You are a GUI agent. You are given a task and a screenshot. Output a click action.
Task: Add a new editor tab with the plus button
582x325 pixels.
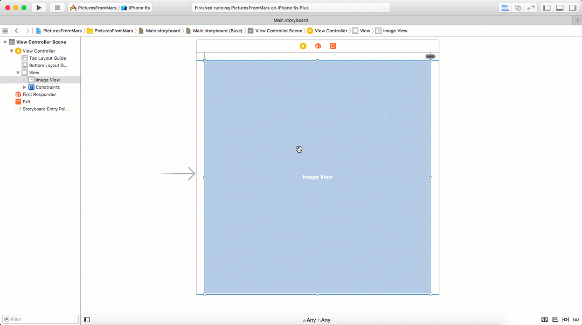tap(577, 20)
